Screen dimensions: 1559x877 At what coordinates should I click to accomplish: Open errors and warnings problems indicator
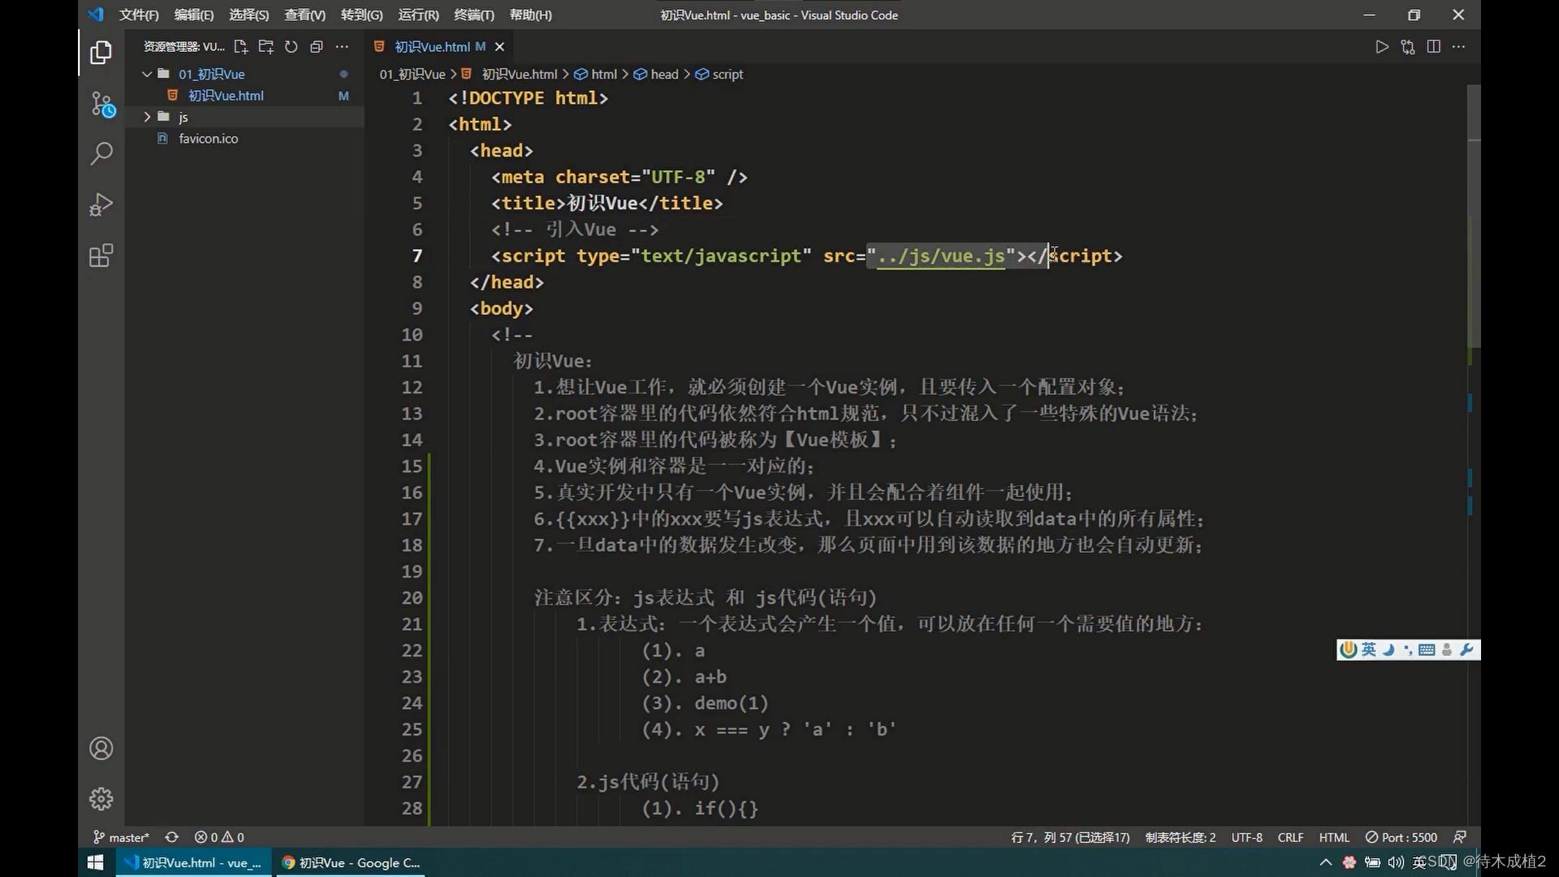click(219, 837)
